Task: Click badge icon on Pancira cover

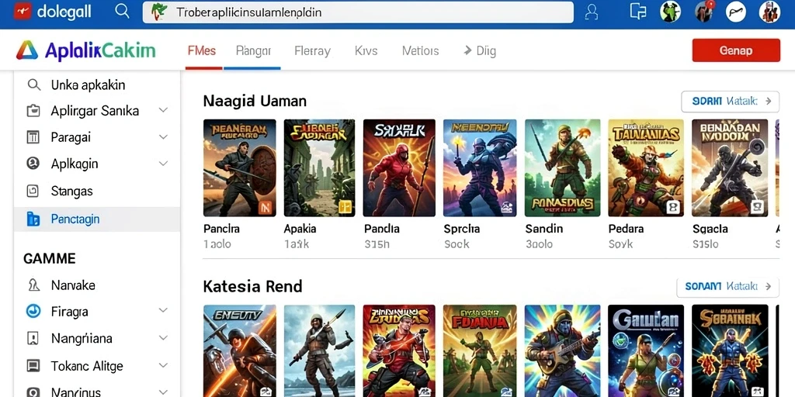Action: (x=266, y=206)
